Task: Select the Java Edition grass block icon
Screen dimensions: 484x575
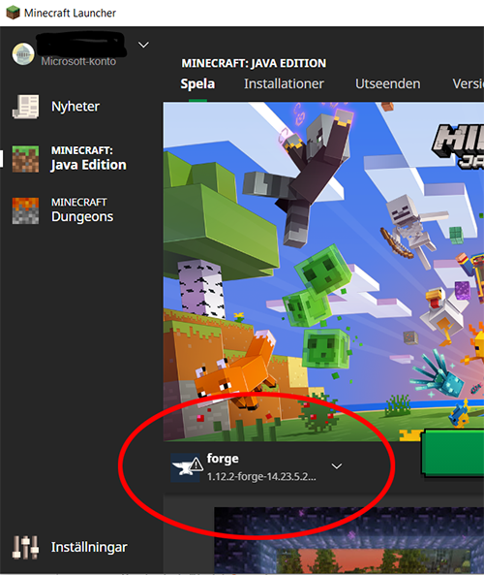Action: [x=25, y=159]
